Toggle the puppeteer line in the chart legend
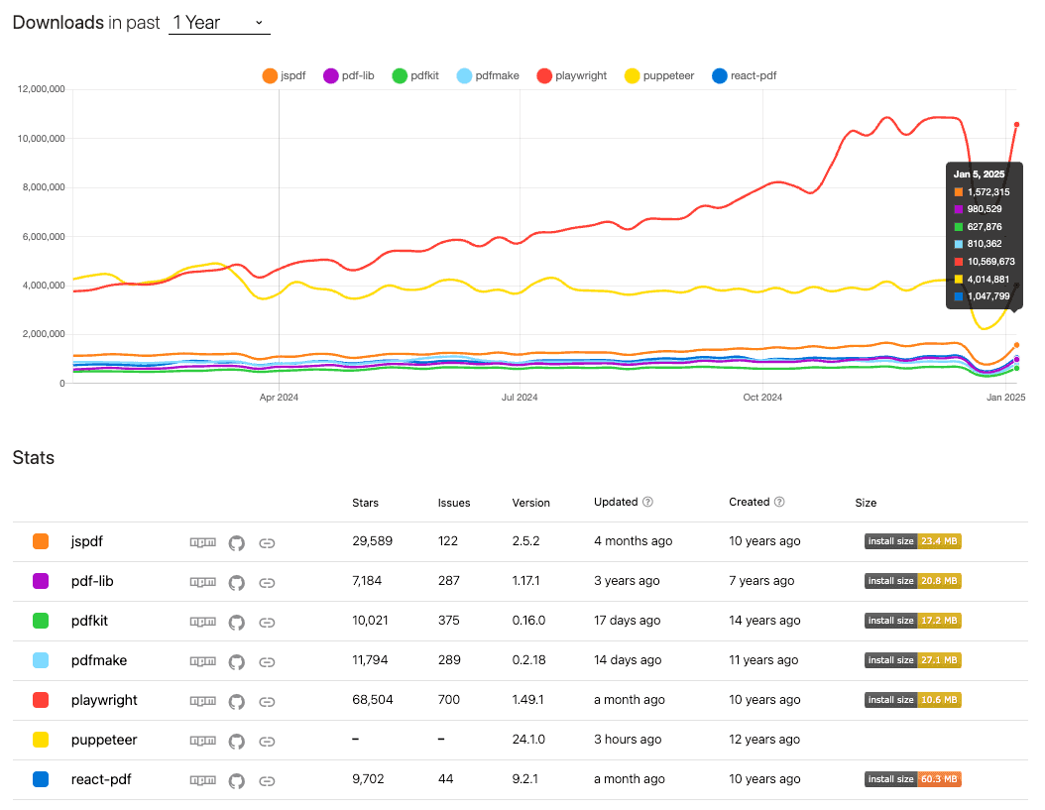Viewport: 1045px width, 810px height. (658, 75)
